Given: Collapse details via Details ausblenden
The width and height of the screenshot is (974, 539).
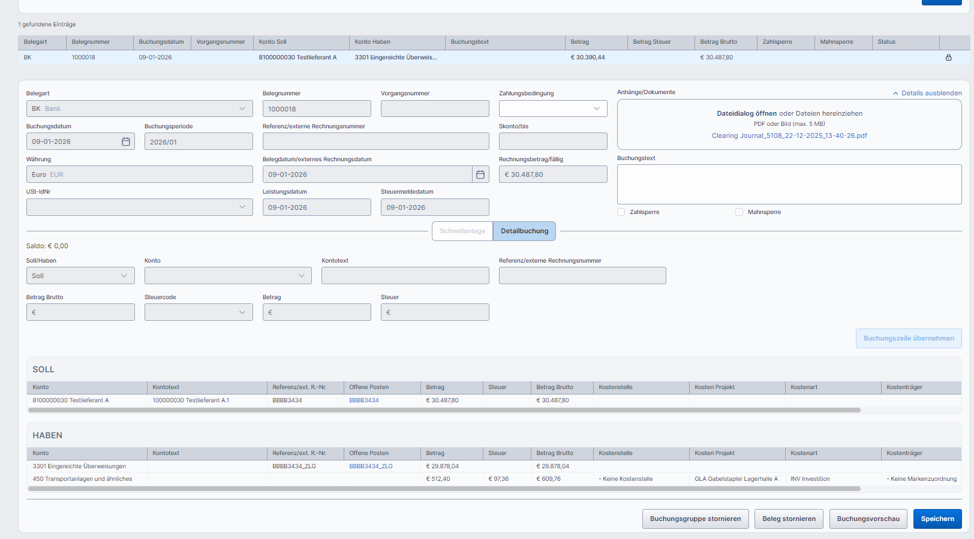Looking at the screenshot, I should [x=927, y=94].
